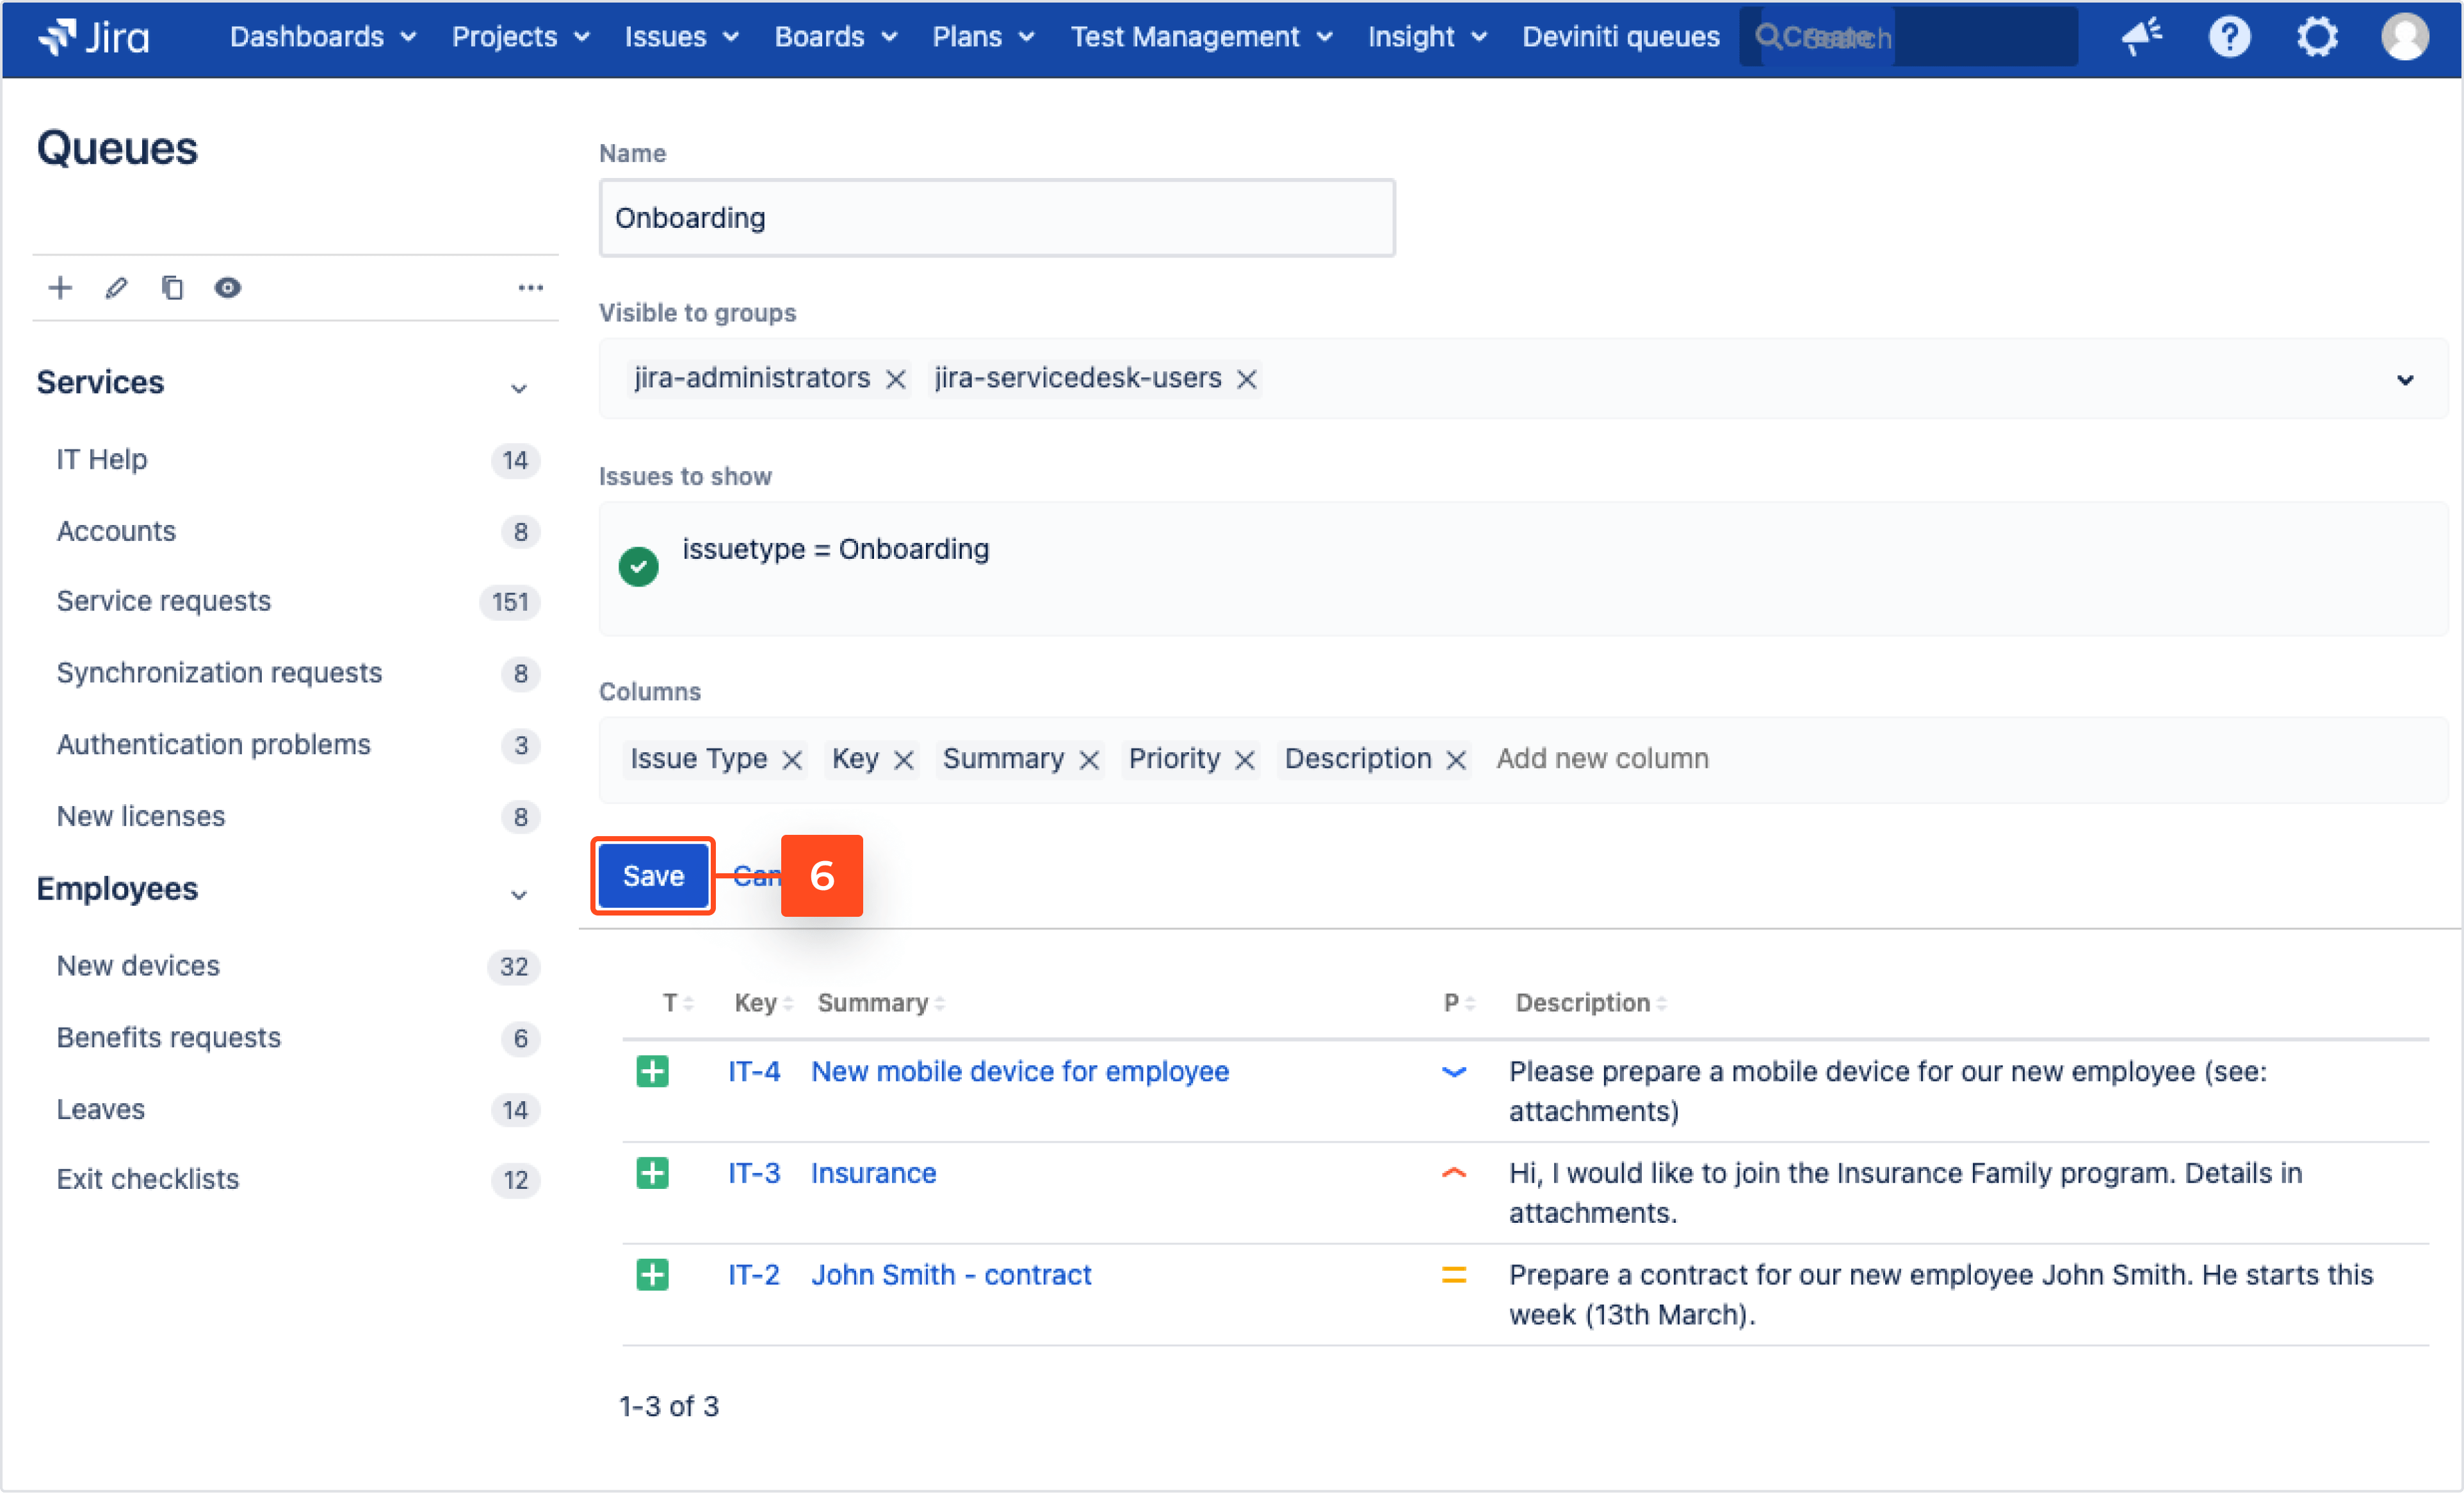Open your user avatar menu
This screenshot has height=1493, width=2464.
[x=2405, y=37]
